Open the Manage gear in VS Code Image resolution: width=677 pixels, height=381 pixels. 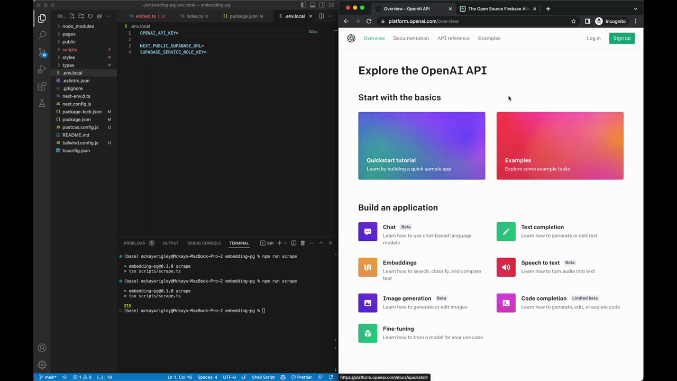(x=42, y=365)
